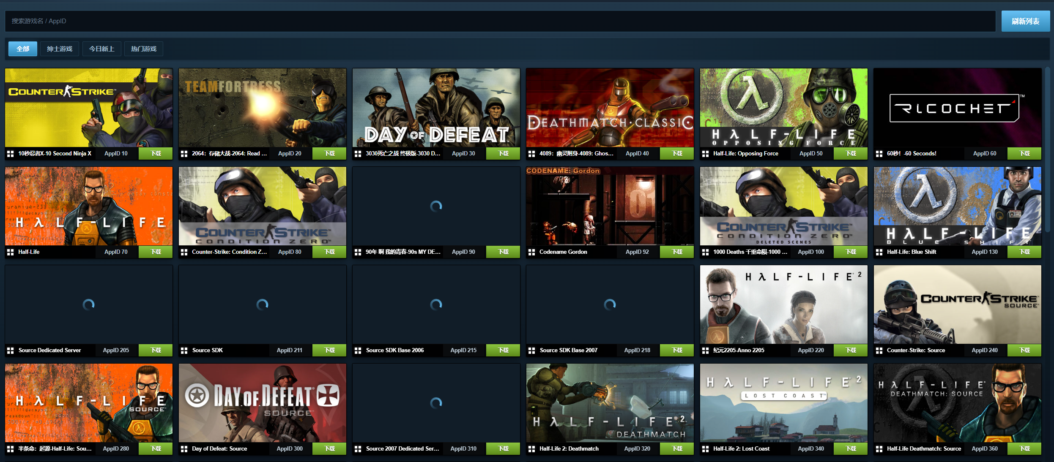Download the AppID 40 game
The image size is (1054, 462).
coord(677,153)
